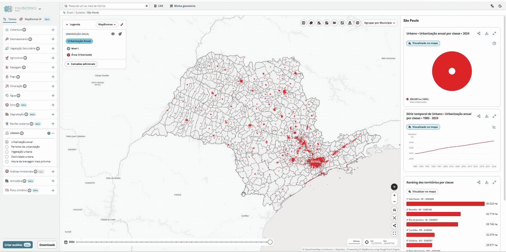Collapse the Legenda chevron
506x252 pixels.
click(67, 25)
